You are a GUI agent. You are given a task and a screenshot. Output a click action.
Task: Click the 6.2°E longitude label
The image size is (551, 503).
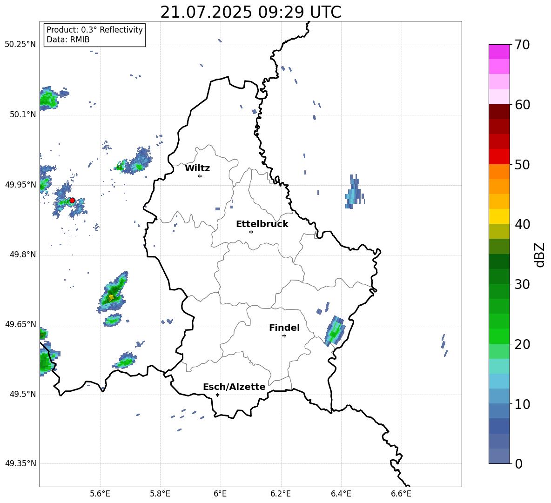(281, 494)
